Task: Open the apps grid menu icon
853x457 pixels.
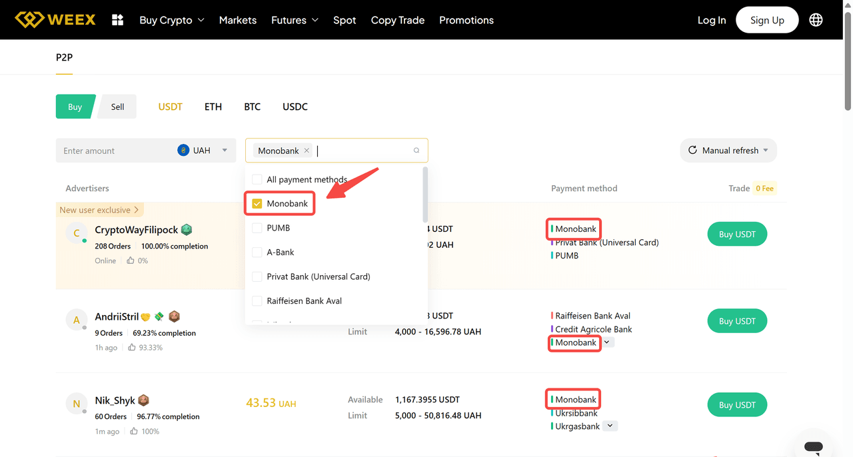Action: [118, 20]
